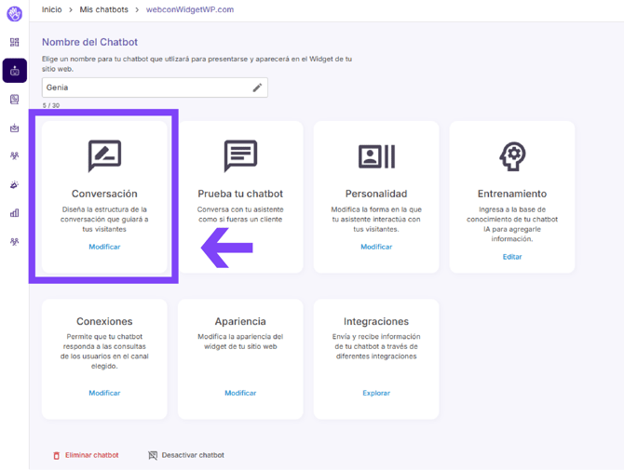Image resolution: width=624 pixels, height=470 pixels.
Task: Click the bar chart statistics icon in the sidebar
Action: [14, 213]
